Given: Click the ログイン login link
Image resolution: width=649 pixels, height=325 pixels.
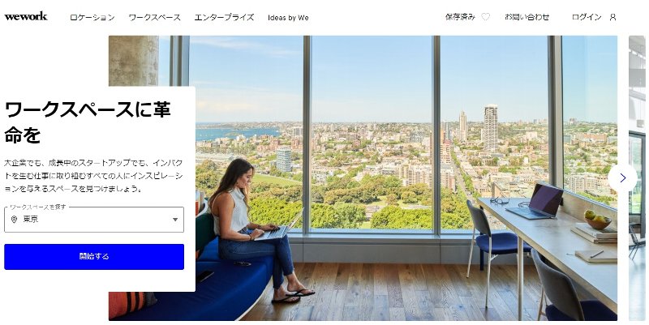Looking at the screenshot, I should click(587, 17).
